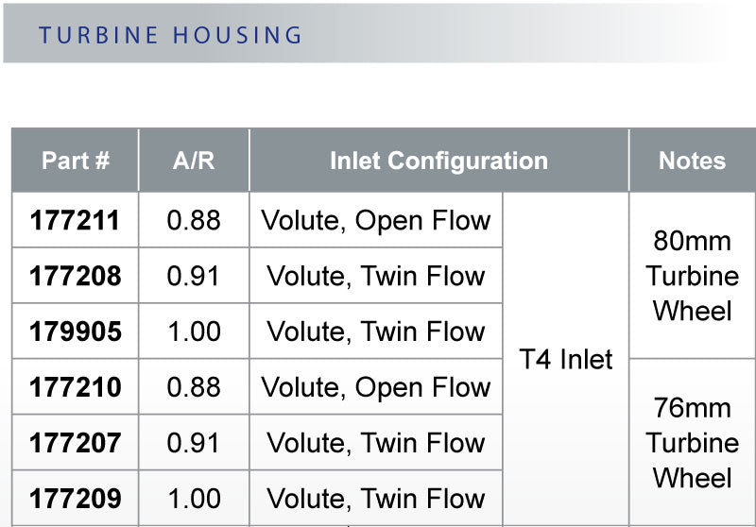
Task: Click the 1.00 A/R of part 179905
Action: pyautogui.click(x=194, y=332)
